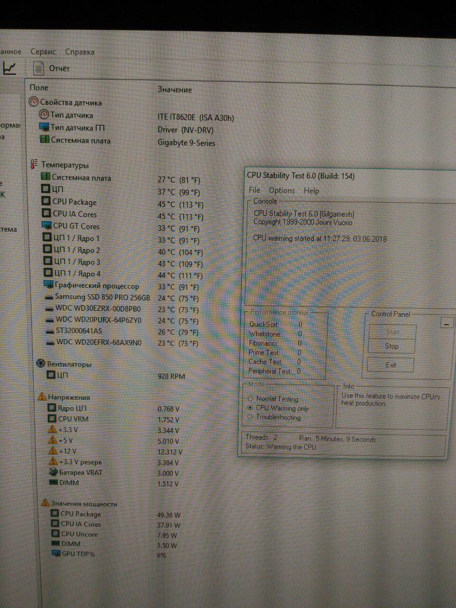
Task: Click the Графический процессор monitor icon
Action: click(x=48, y=285)
